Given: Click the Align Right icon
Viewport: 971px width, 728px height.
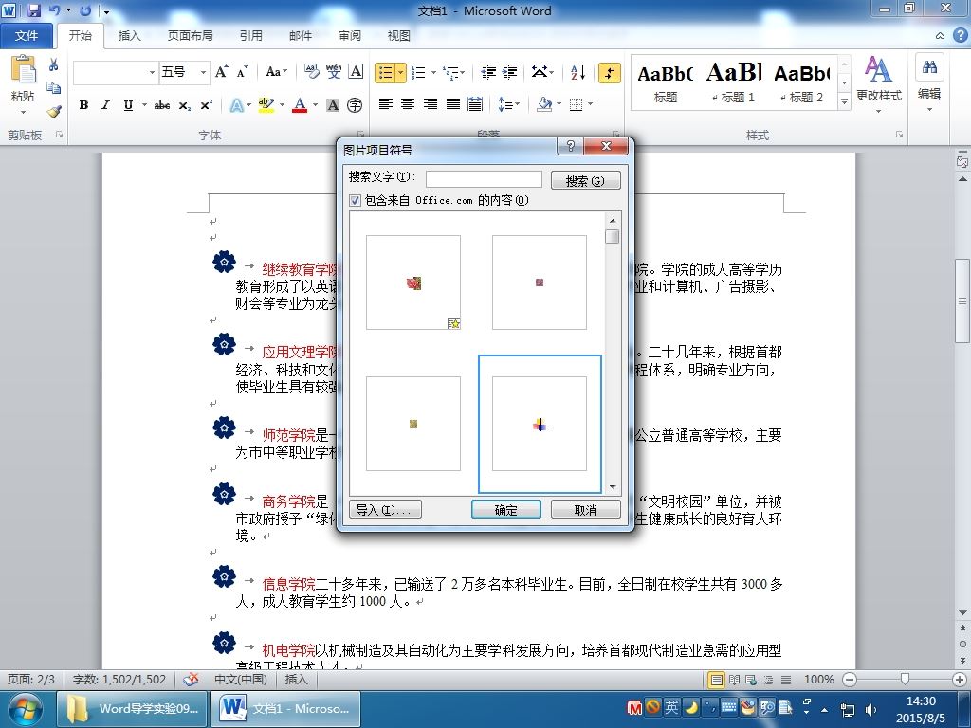Looking at the screenshot, I should point(431,104).
